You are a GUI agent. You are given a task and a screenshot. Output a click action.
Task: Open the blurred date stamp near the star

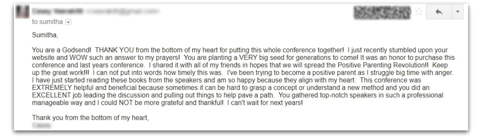tap(382, 12)
